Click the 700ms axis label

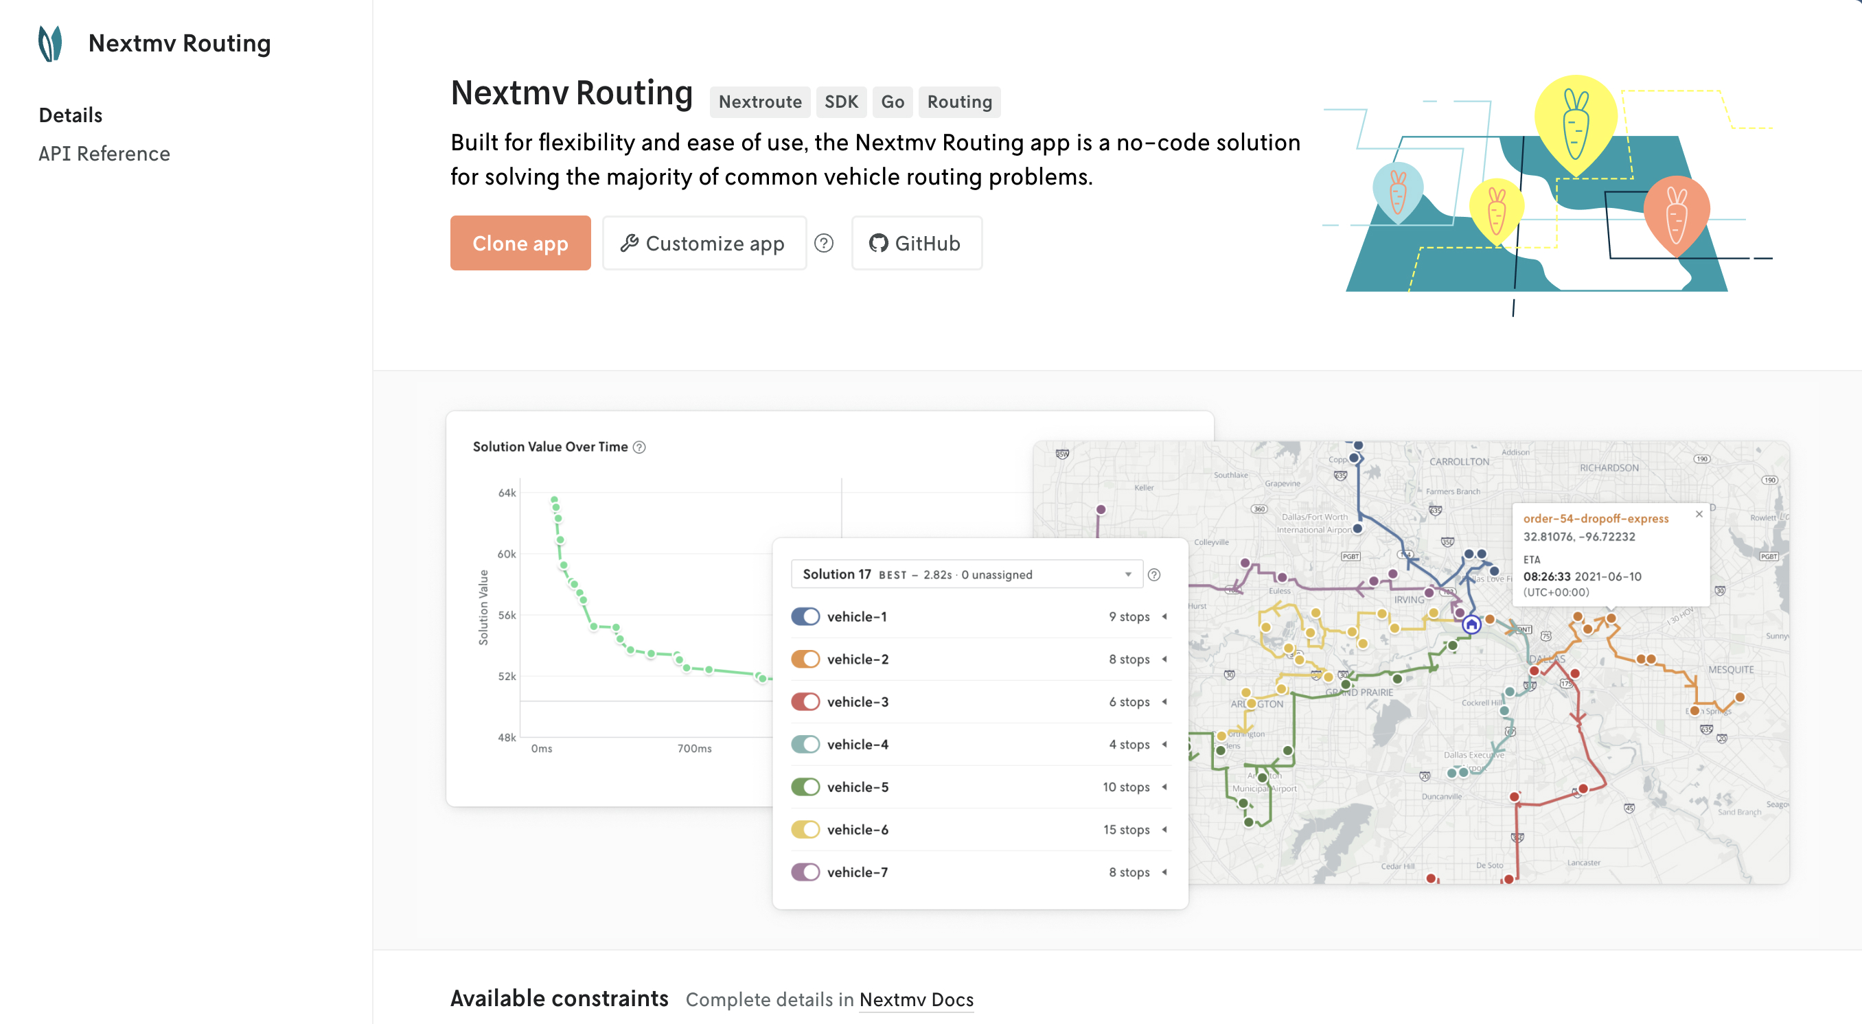tap(694, 749)
